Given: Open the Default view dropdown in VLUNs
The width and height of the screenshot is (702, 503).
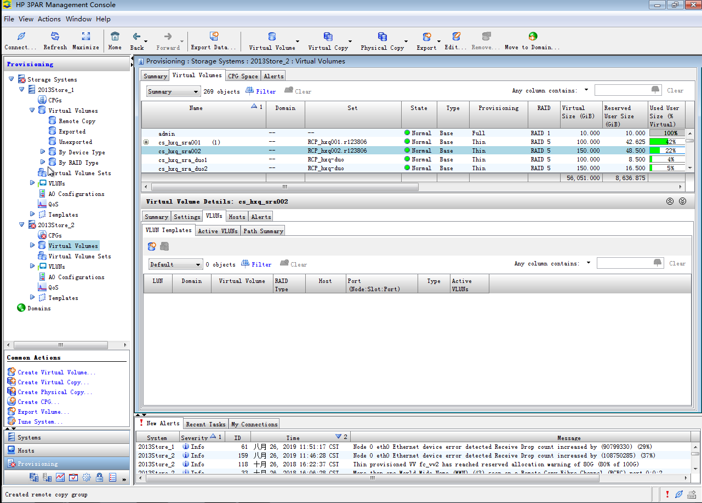Looking at the screenshot, I should pos(175,265).
